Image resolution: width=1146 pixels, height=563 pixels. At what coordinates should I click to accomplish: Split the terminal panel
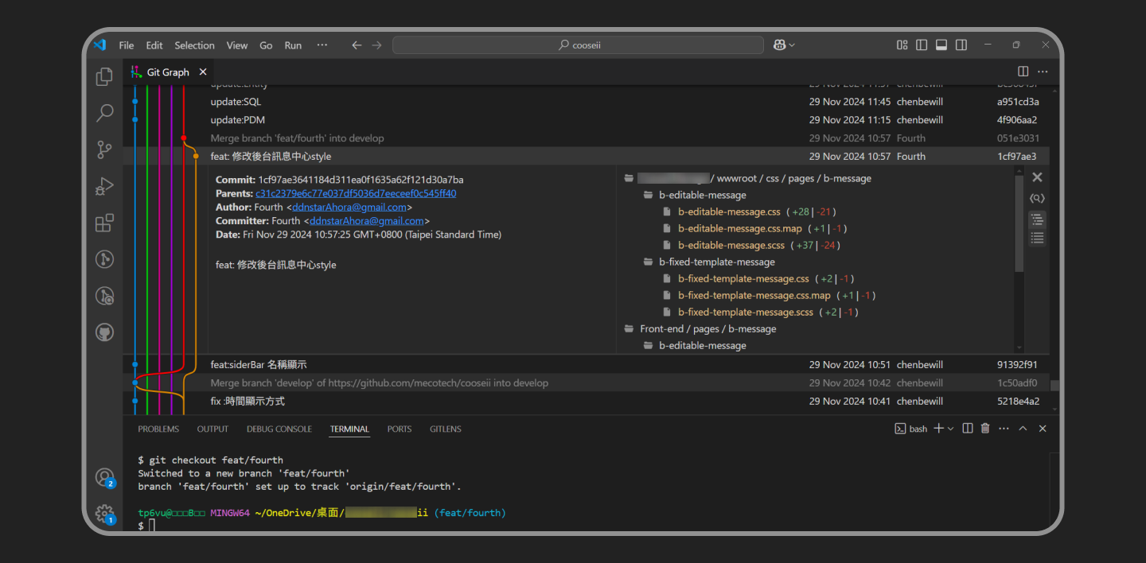pos(968,429)
